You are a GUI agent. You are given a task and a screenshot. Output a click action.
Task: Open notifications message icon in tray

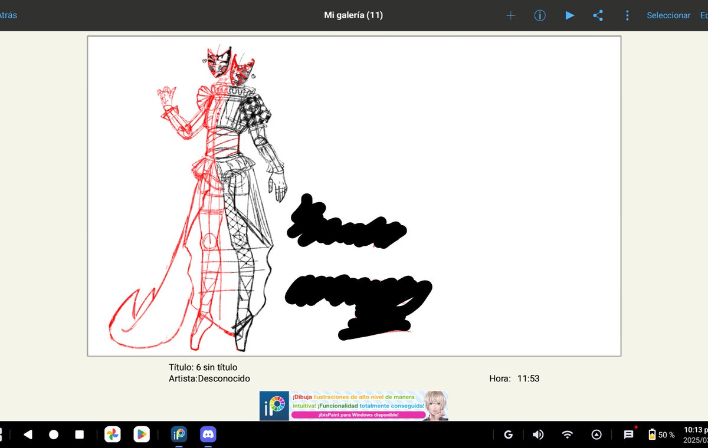coord(629,434)
